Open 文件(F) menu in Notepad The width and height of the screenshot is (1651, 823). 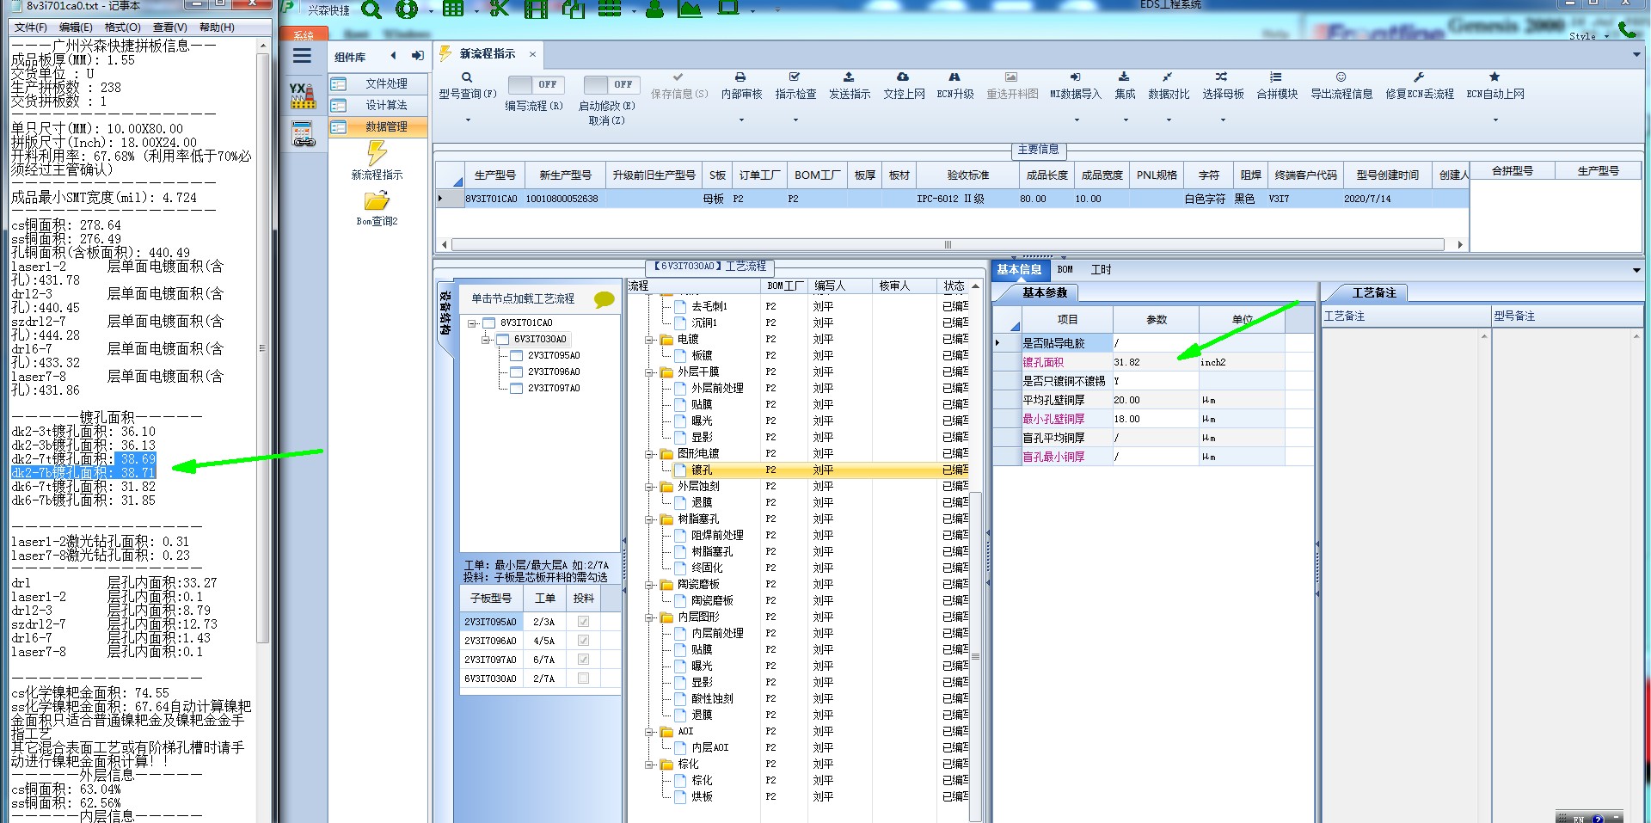(31, 28)
